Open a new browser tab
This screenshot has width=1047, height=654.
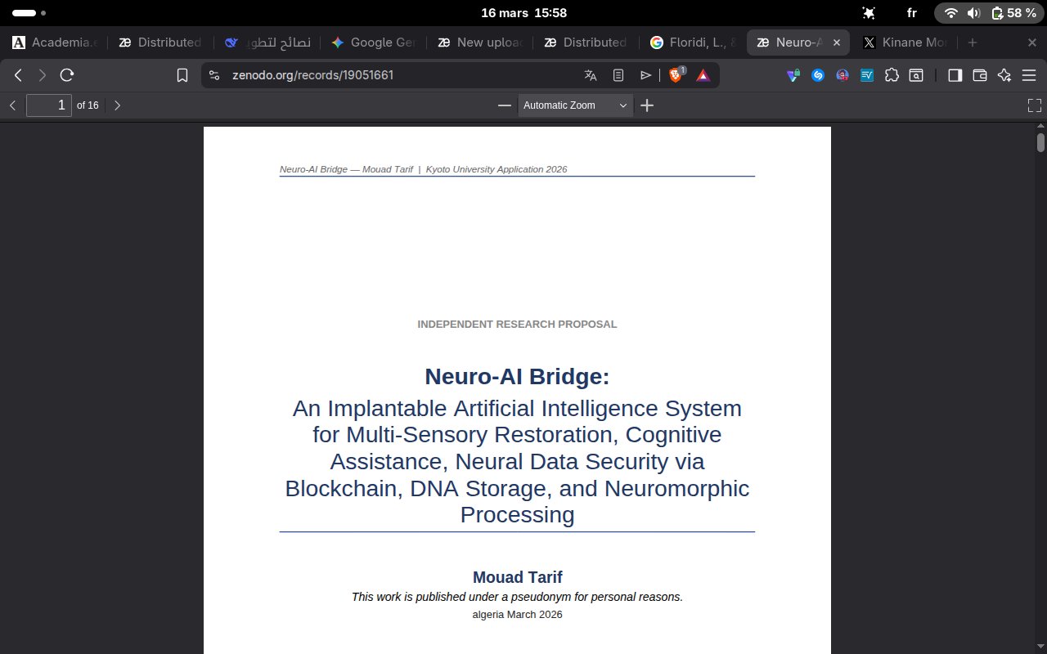[972, 43]
